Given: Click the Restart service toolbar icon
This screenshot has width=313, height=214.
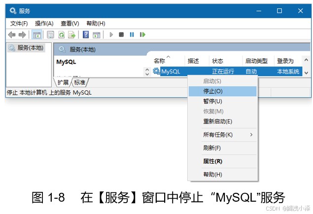Looking at the screenshot, I should pos(142,35).
